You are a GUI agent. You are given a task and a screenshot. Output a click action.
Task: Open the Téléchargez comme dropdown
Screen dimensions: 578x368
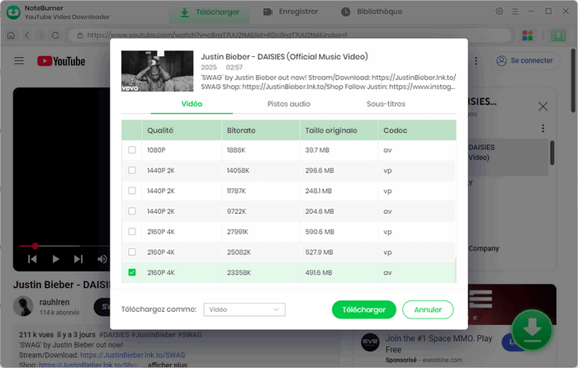click(x=244, y=309)
